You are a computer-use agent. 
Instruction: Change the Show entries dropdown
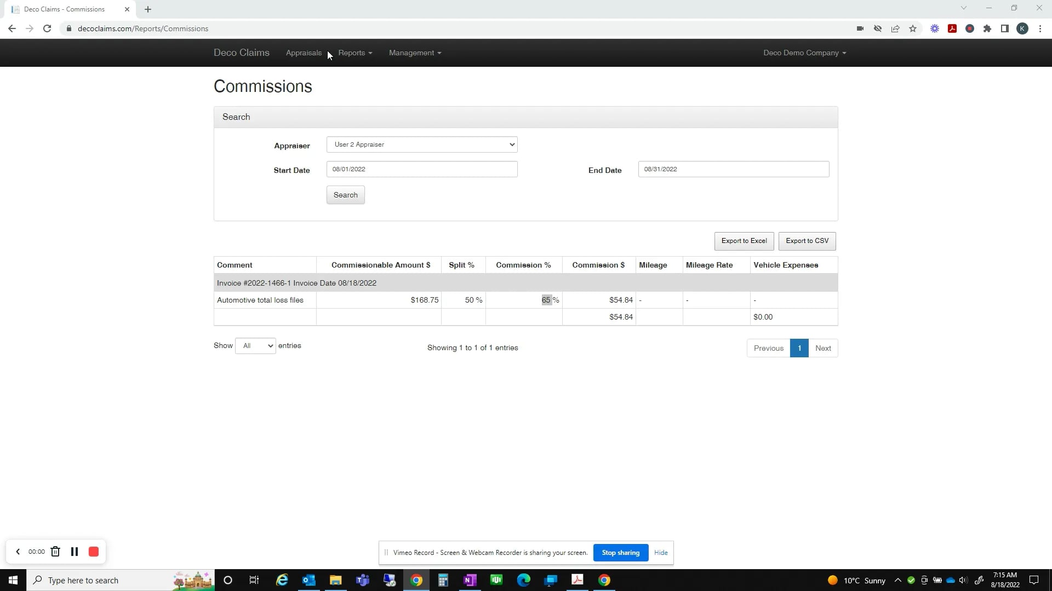click(255, 345)
